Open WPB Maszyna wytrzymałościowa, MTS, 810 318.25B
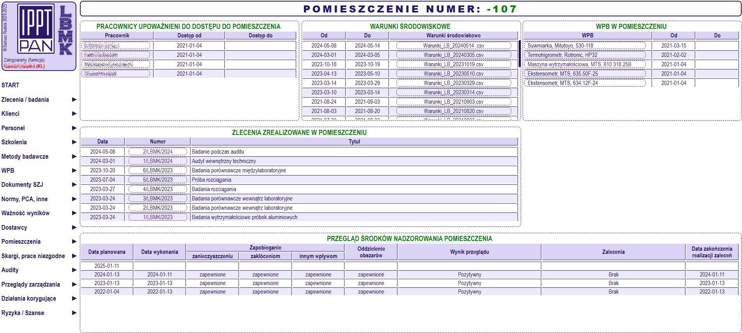The image size is (742, 333). coord(585,64)
